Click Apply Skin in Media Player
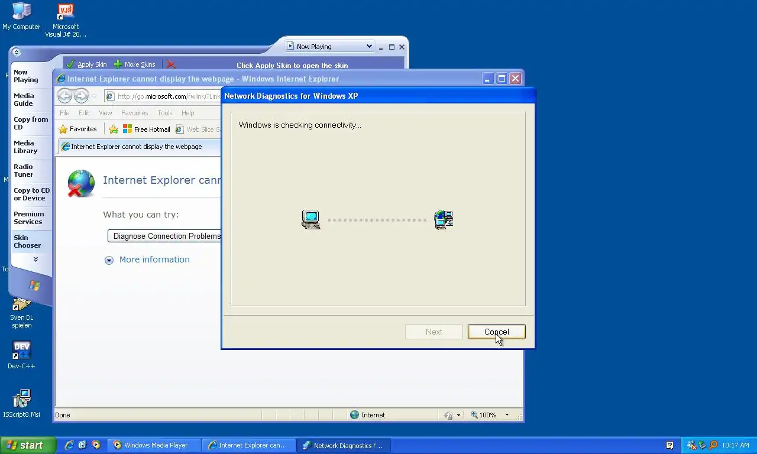 point(86,64)
